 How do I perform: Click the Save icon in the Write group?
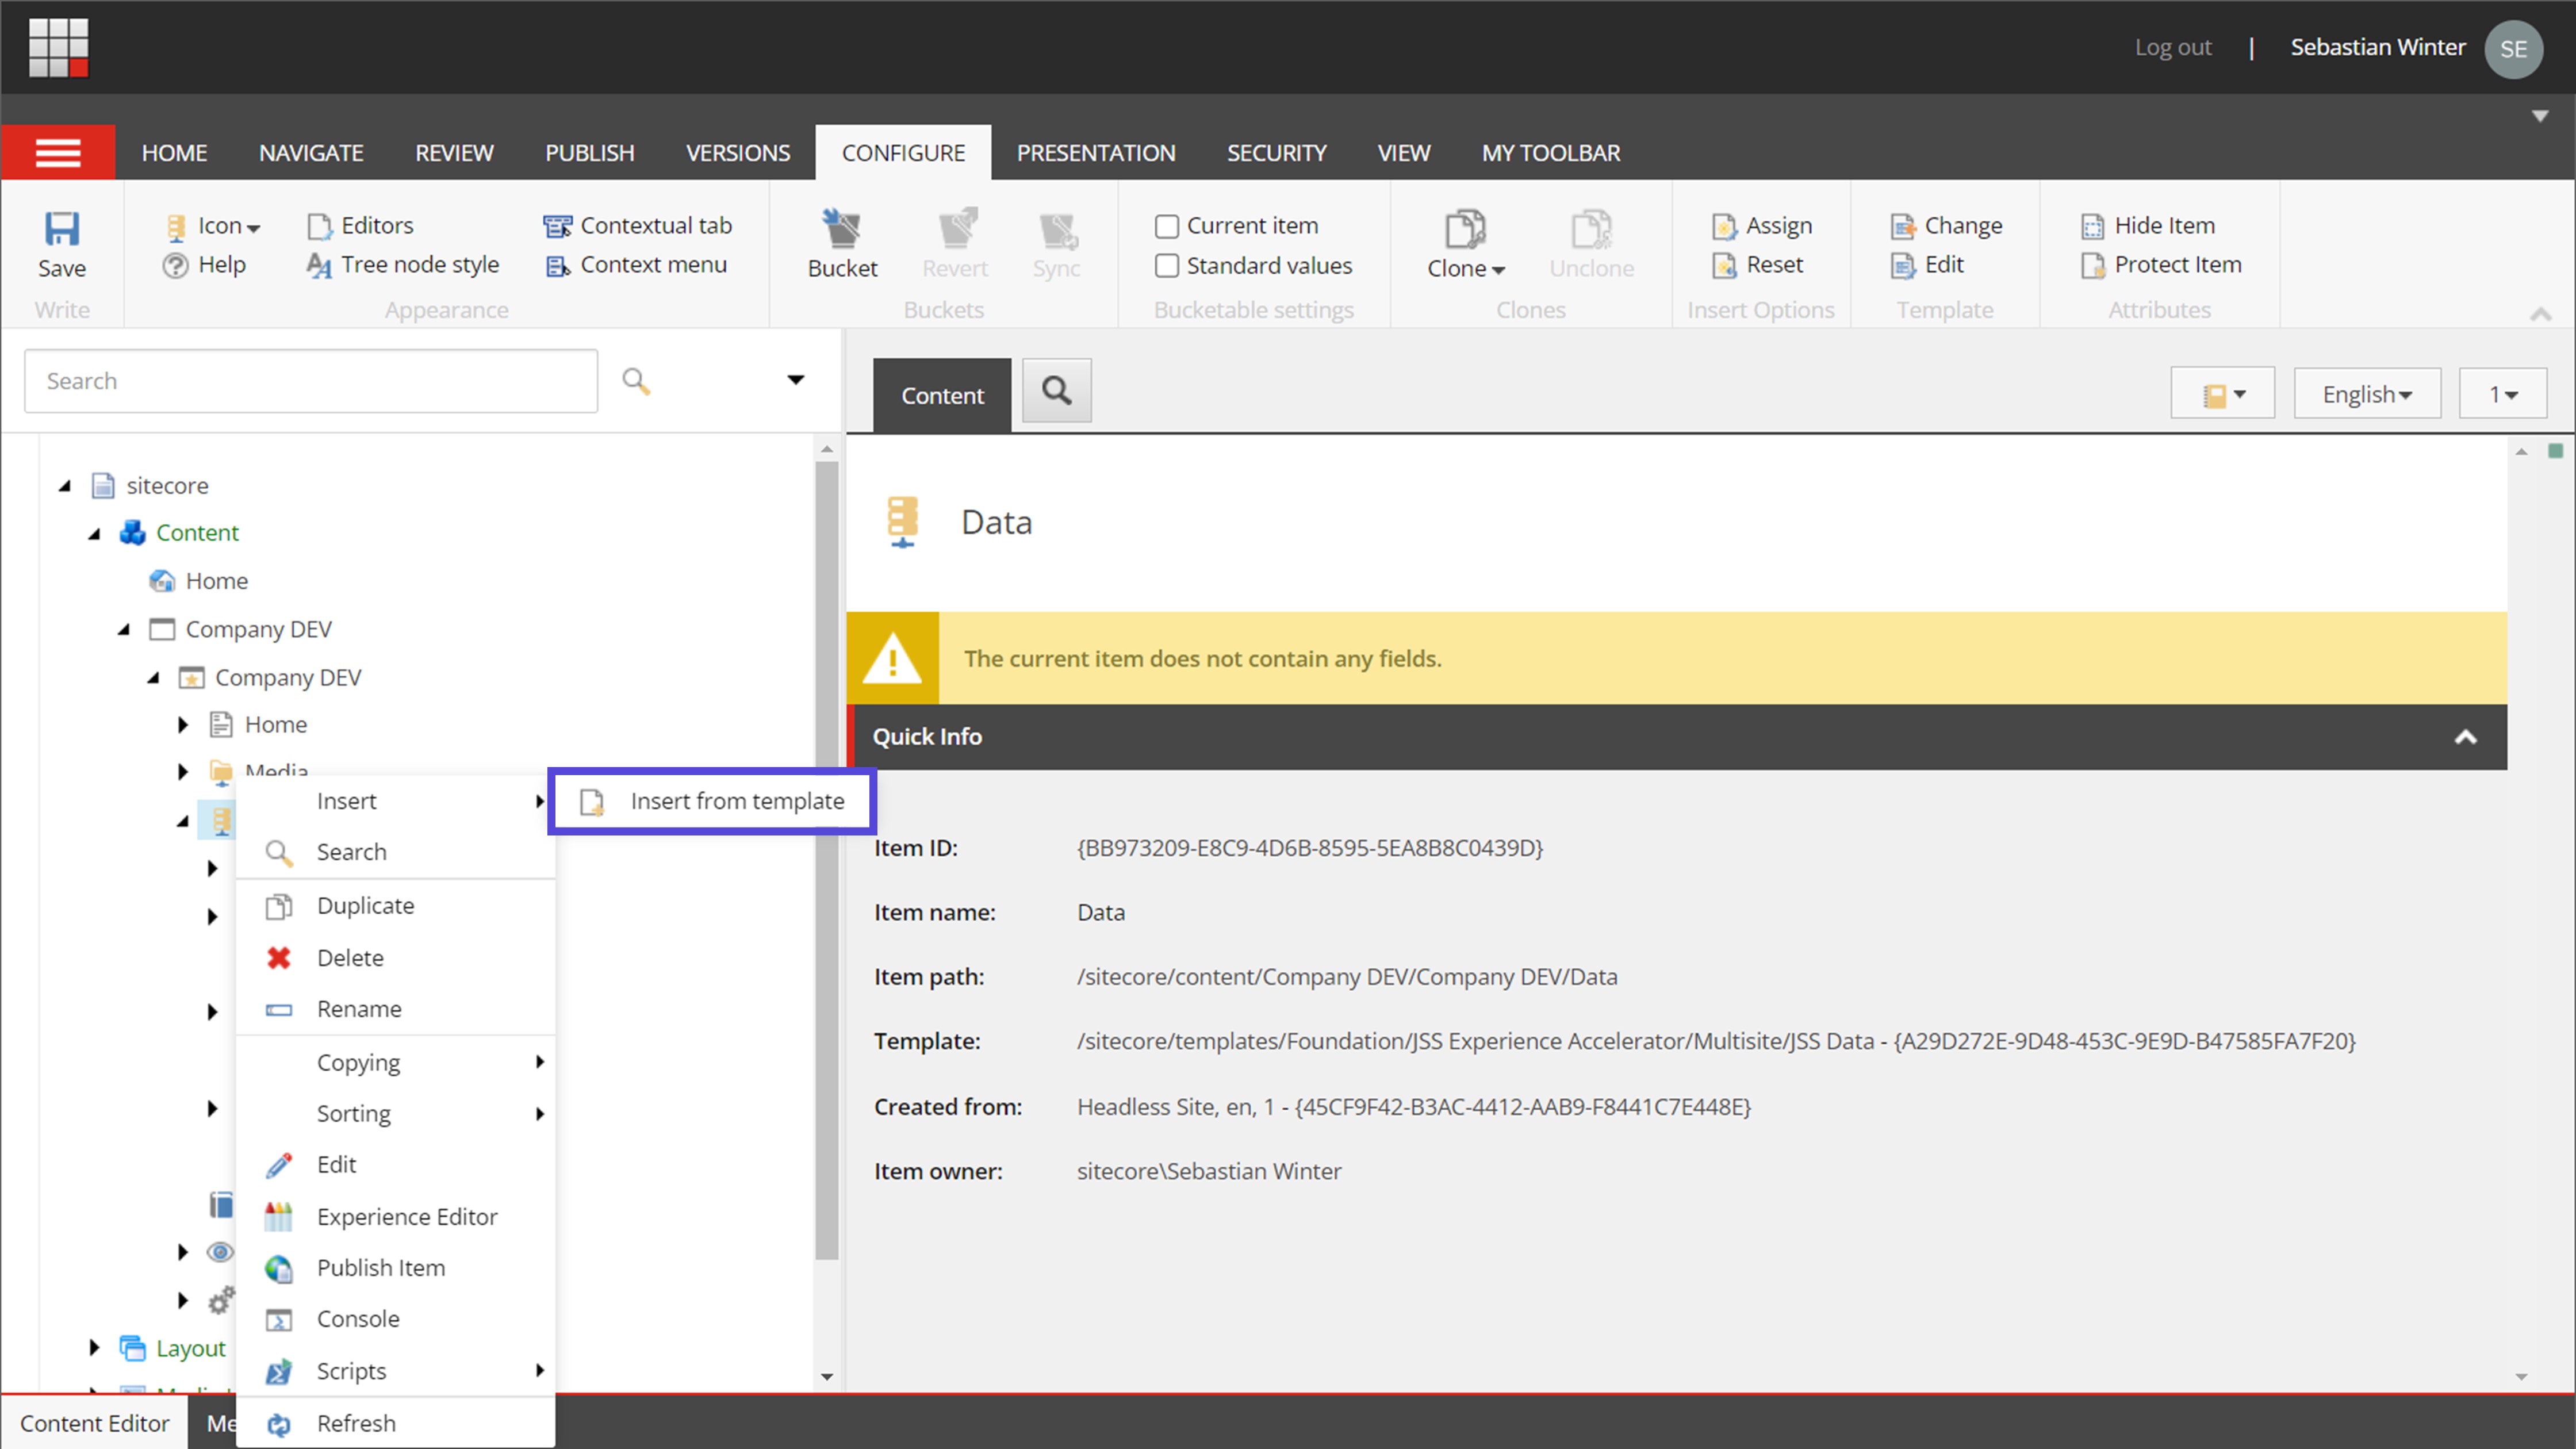click(x=62, y=228)
